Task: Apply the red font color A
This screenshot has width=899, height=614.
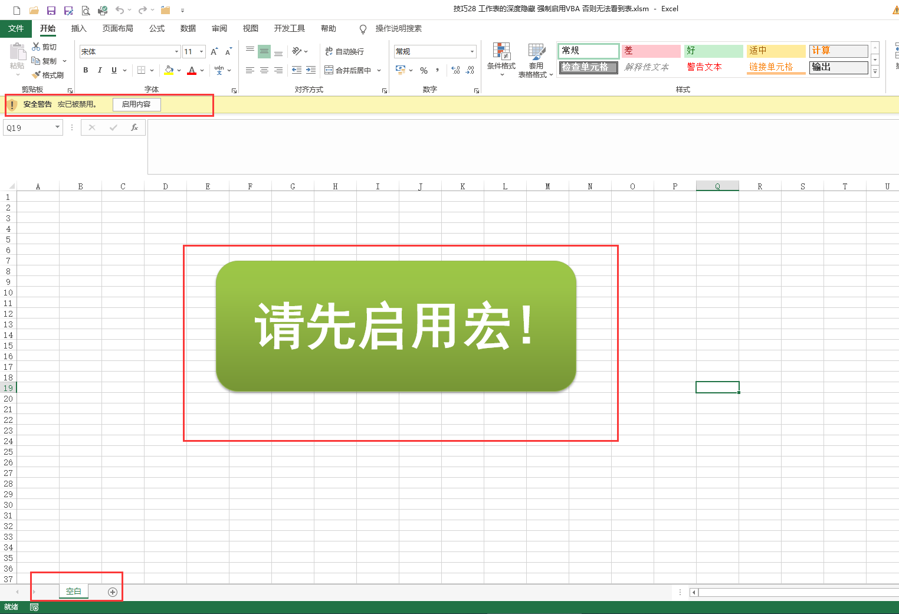Action: point(192,70)
